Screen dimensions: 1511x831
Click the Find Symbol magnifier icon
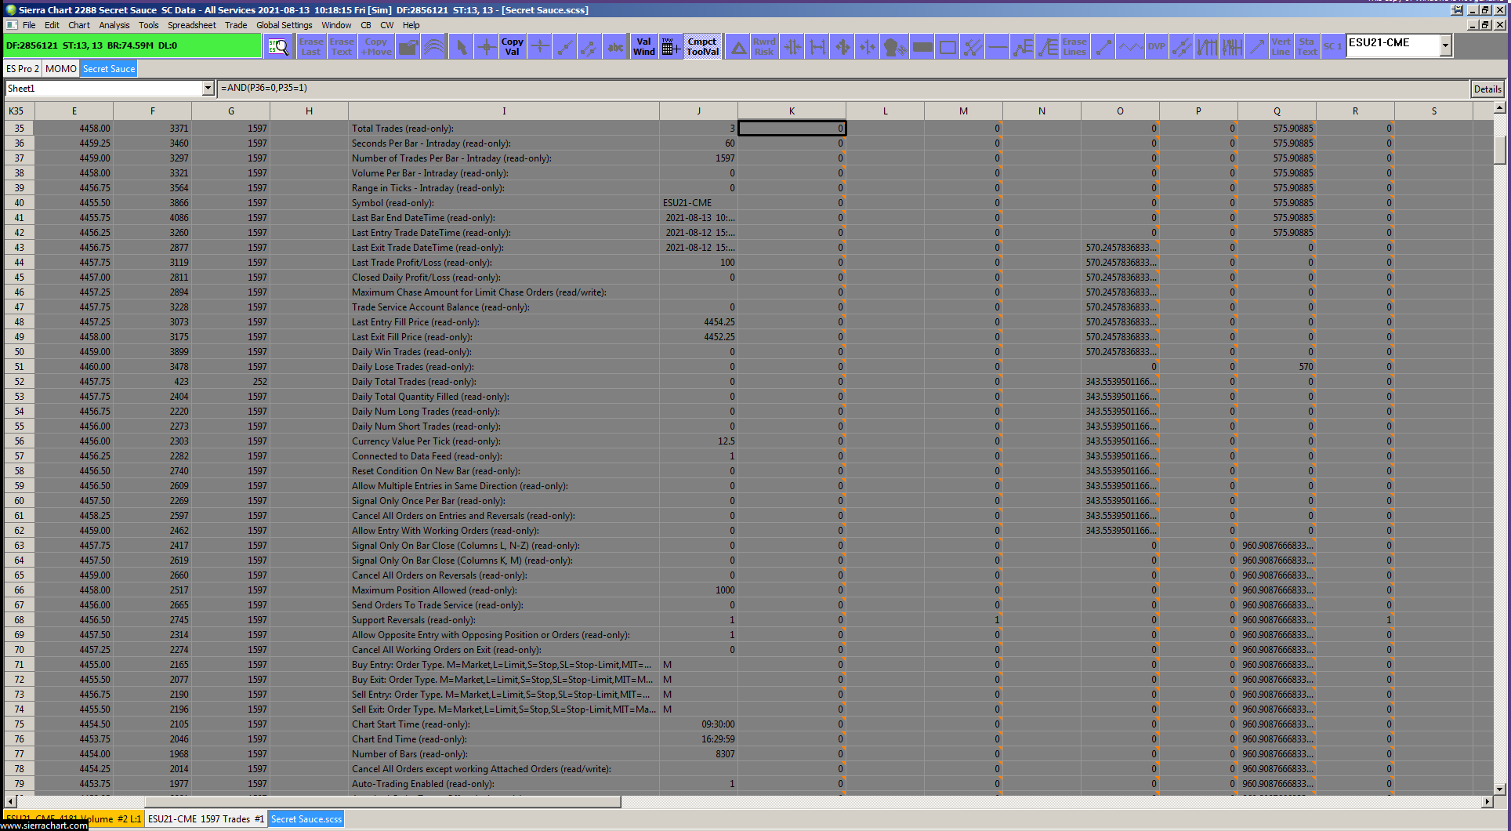(278, 47)
